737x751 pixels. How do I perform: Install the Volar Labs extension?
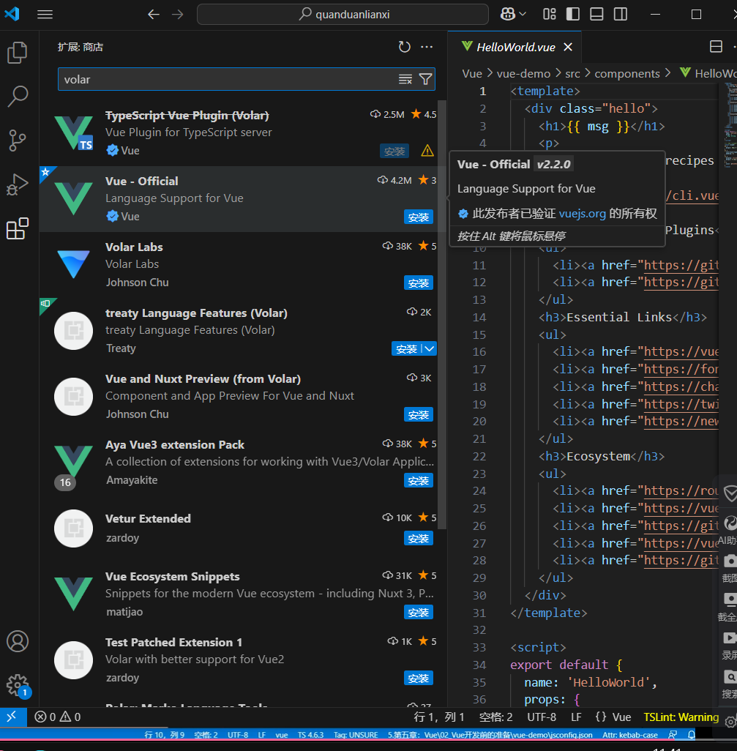[x=419, y=283]
